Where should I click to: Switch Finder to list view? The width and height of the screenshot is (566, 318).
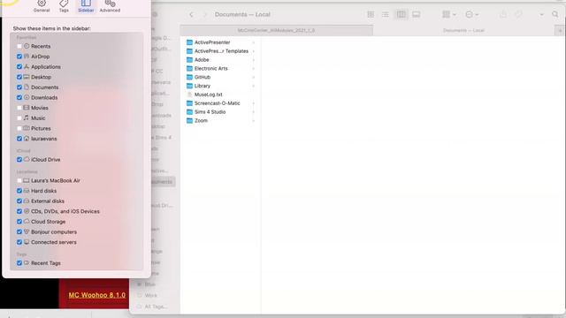[386, 14]
